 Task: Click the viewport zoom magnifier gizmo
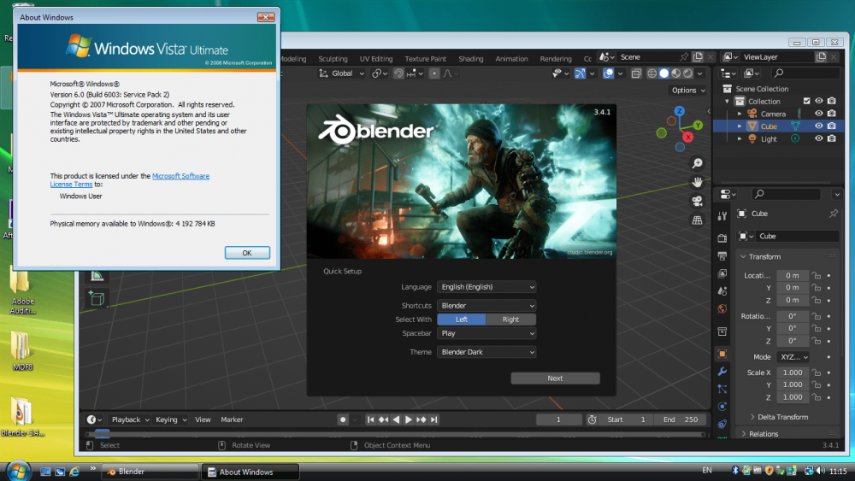pos(698,163)
